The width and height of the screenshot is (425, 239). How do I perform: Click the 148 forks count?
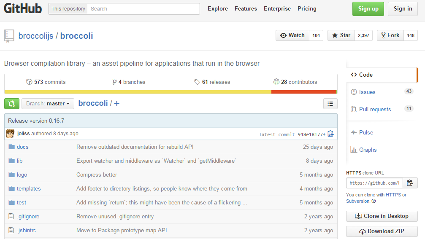coord(411,35)
